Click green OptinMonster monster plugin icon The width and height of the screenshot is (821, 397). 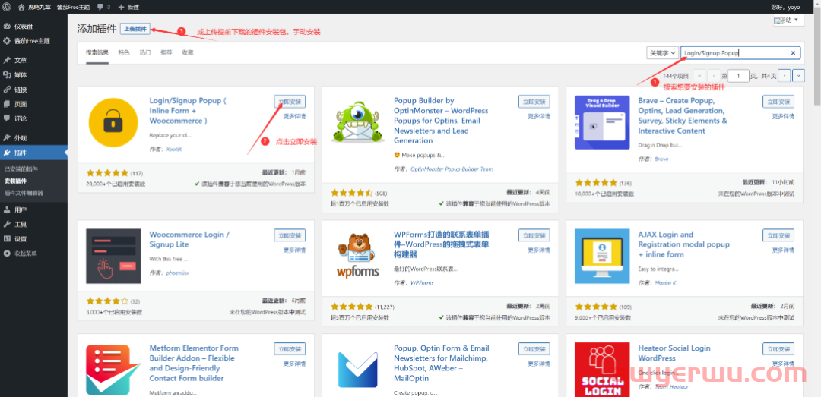(x=357, y=124)
